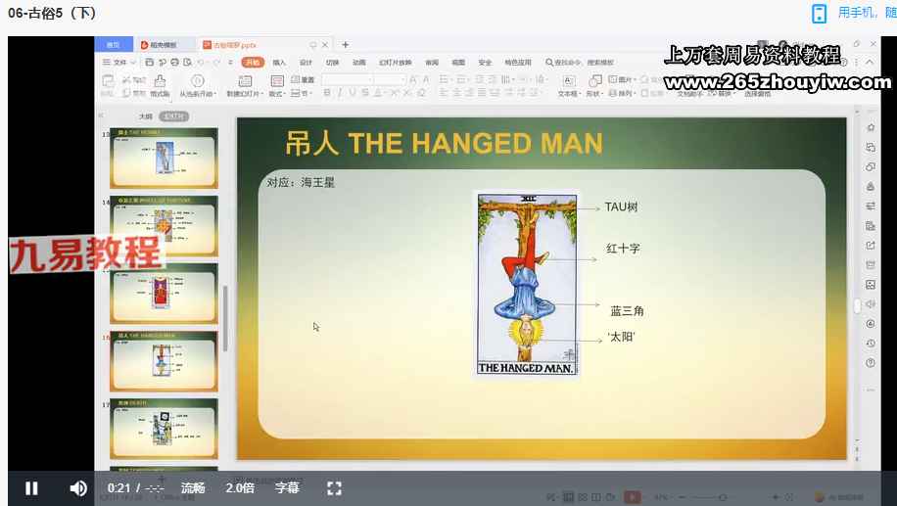The image size is (897, 506).
Task: Click the slide title 吊人 THE HANGED MAN
Action: pyautogui.click(x=444, y=143)
